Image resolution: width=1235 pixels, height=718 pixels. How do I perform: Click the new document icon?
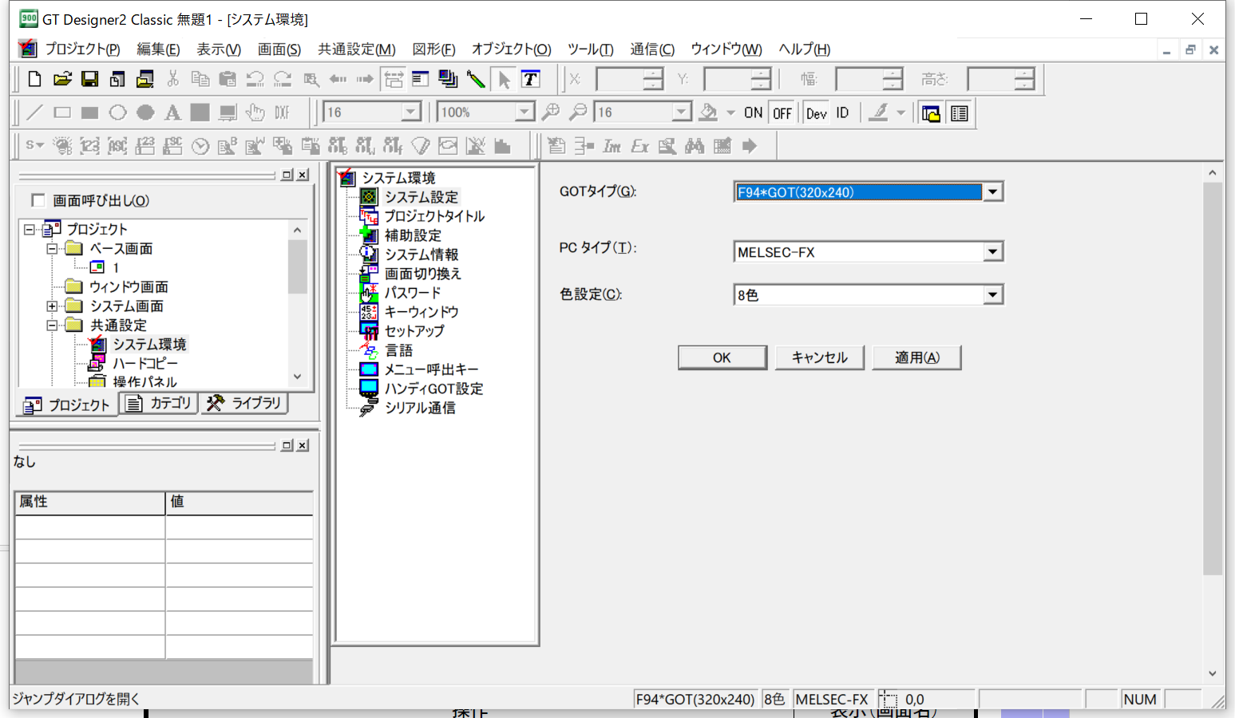click(34, 79)
